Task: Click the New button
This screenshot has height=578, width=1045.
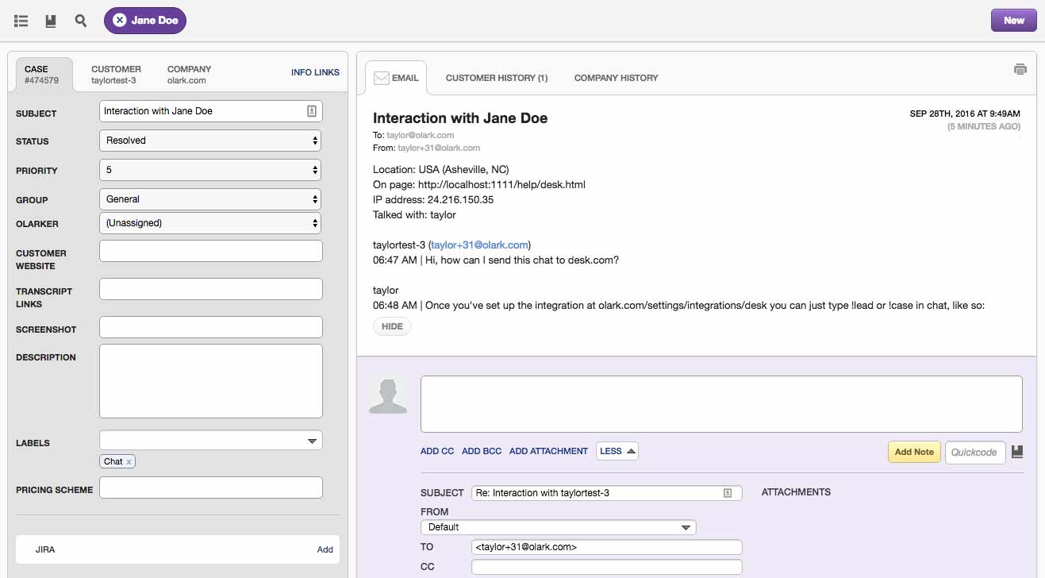Action: coord(1013,21)
